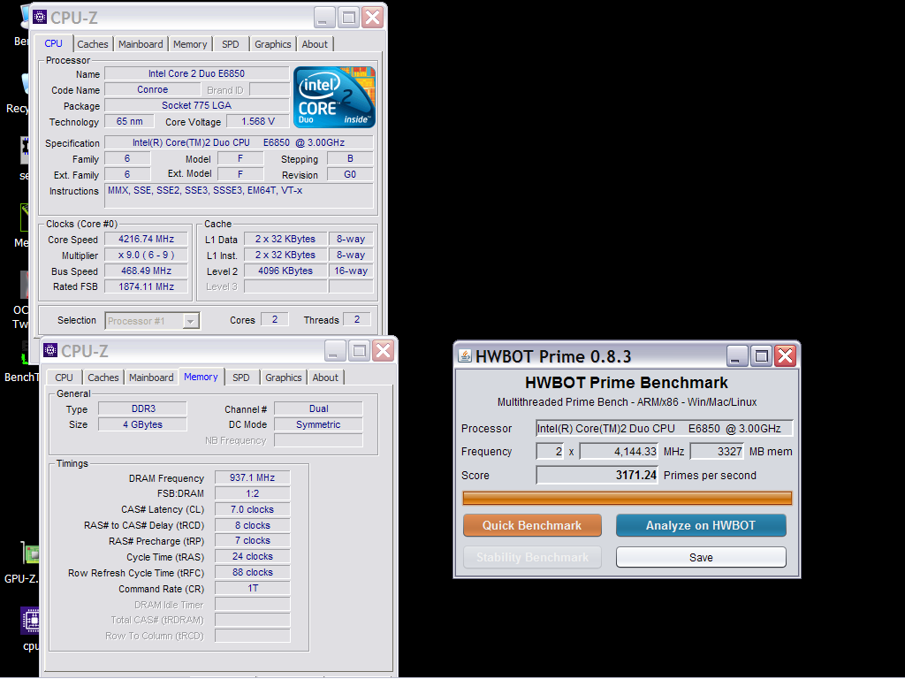The height and width of the screenshot is (679, 905).
Task: Click the DRAM Frequency value 937.1 MHz
Action: click(252, 477)
